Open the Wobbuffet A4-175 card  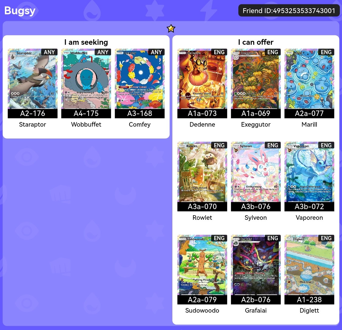point(86,83)
